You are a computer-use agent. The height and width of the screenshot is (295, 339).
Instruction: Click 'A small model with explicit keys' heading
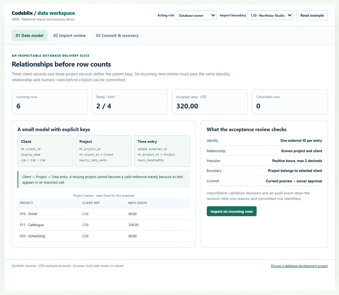pyautogui.click(x=54, y=129)
